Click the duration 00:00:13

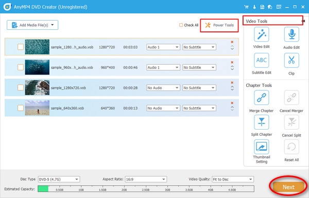(130, 108)
